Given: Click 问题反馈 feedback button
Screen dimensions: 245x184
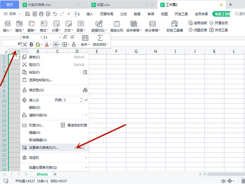Looking at the screenshot, I should pyautogui.click(x=198, y=30).
